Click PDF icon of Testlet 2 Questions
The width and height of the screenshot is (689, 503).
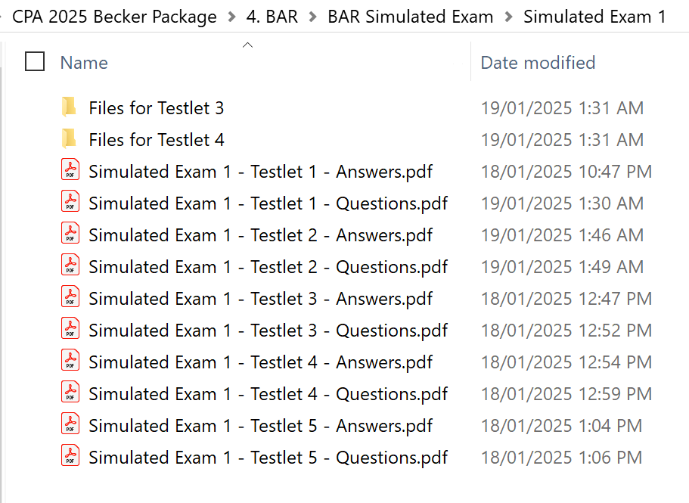[70, 266]
